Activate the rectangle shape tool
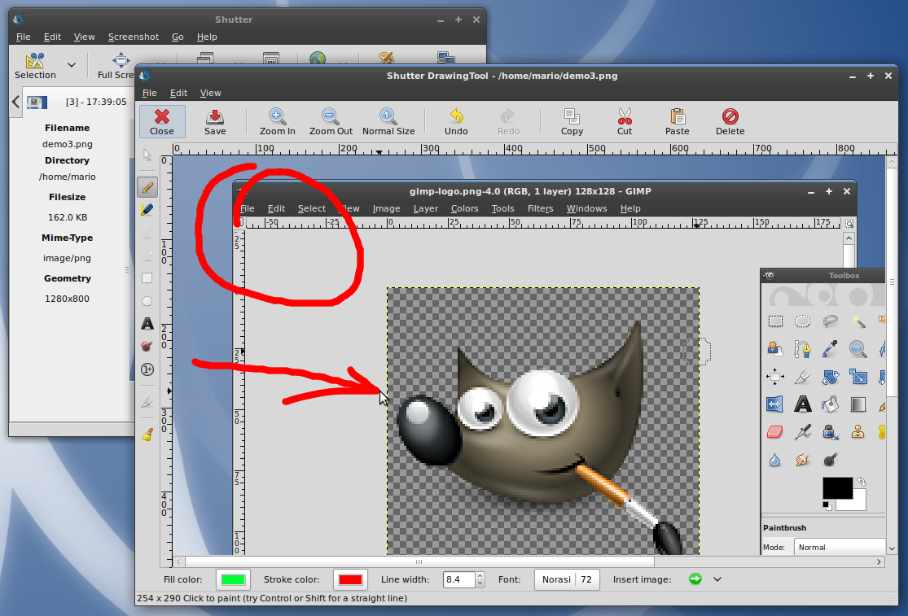 pos(147,278)
